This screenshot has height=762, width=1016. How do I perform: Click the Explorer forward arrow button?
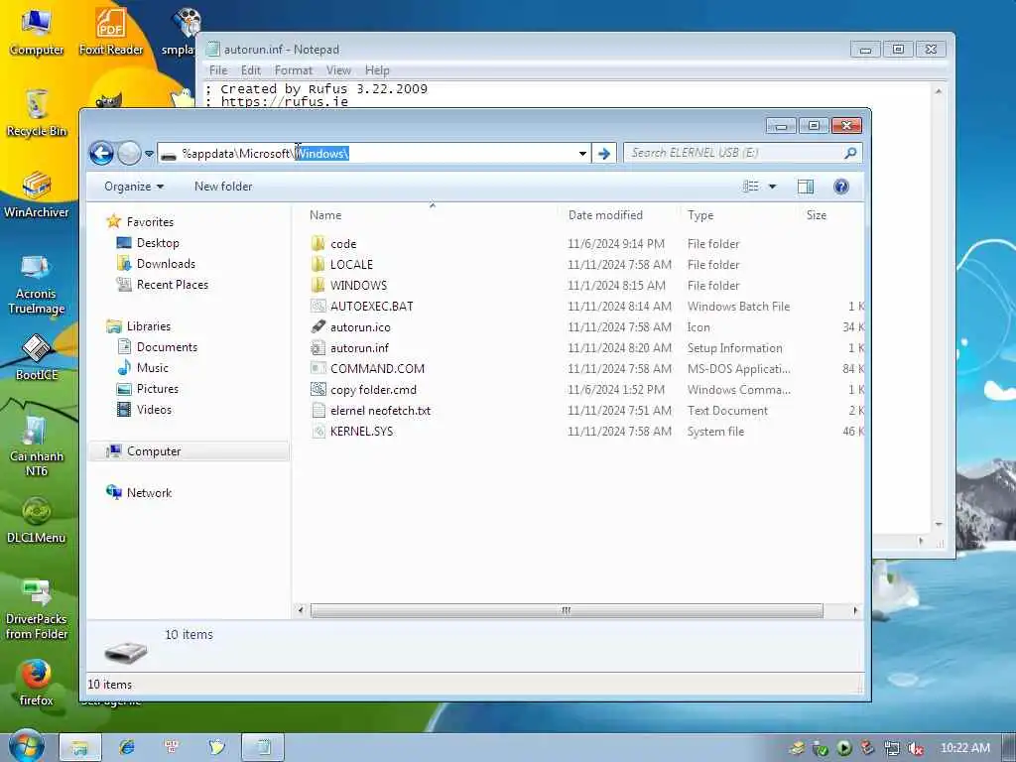[129, 154]
